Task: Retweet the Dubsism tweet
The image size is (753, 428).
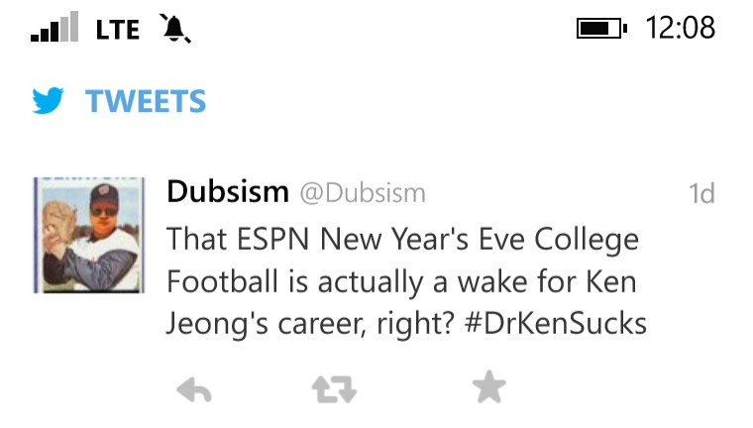Action: tap(334, 389)
